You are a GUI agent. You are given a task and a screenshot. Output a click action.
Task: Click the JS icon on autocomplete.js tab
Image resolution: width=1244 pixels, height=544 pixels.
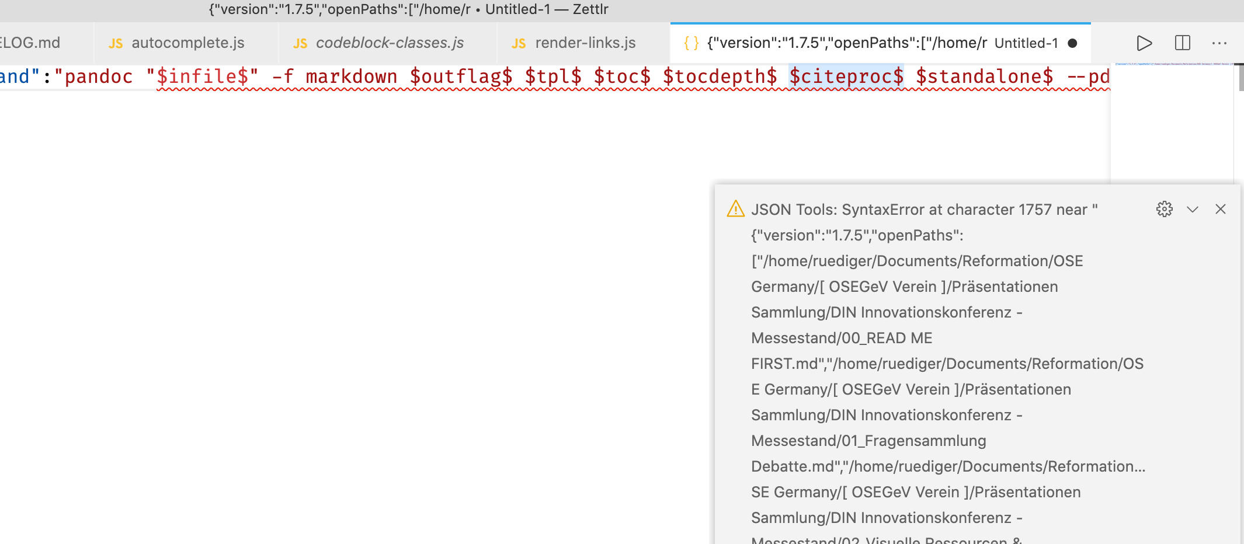115,43
